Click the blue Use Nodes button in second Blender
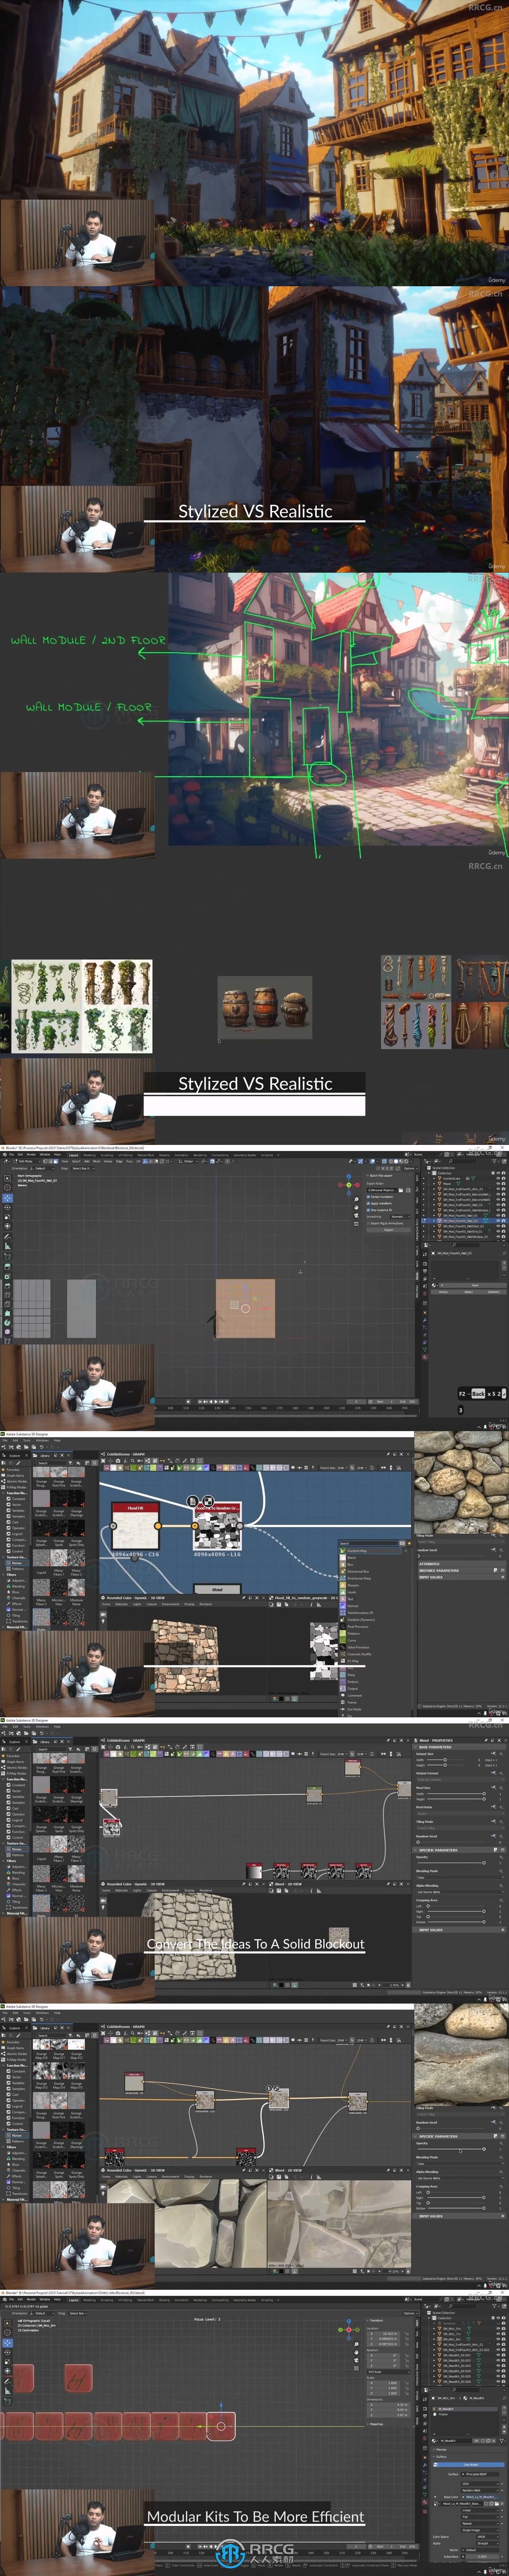 [x=469, y=2465]
